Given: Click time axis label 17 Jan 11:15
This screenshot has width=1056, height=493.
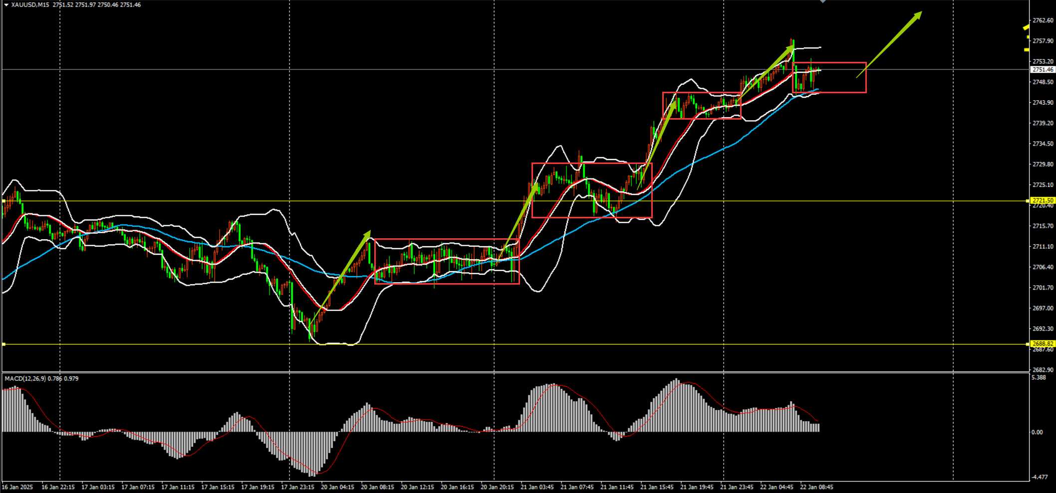Looking at the screenshot, I should (178, 487).
